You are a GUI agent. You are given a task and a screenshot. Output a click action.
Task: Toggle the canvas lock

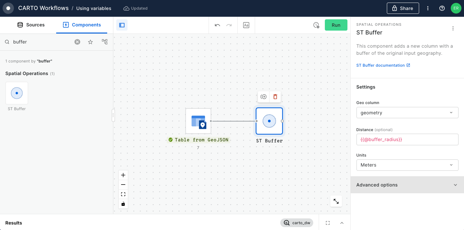pos(123,204)
